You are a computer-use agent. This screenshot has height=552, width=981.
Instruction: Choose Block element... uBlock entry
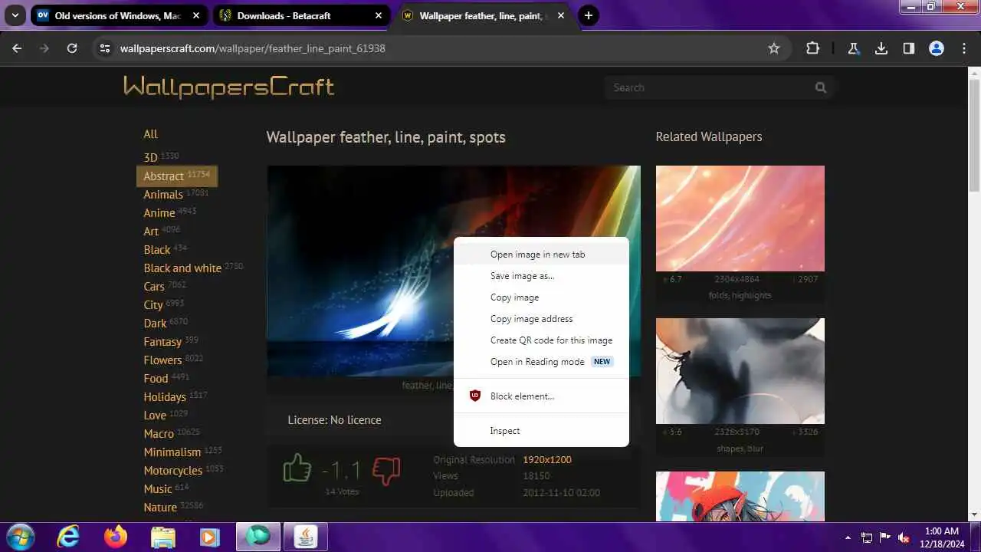[541, 396]
